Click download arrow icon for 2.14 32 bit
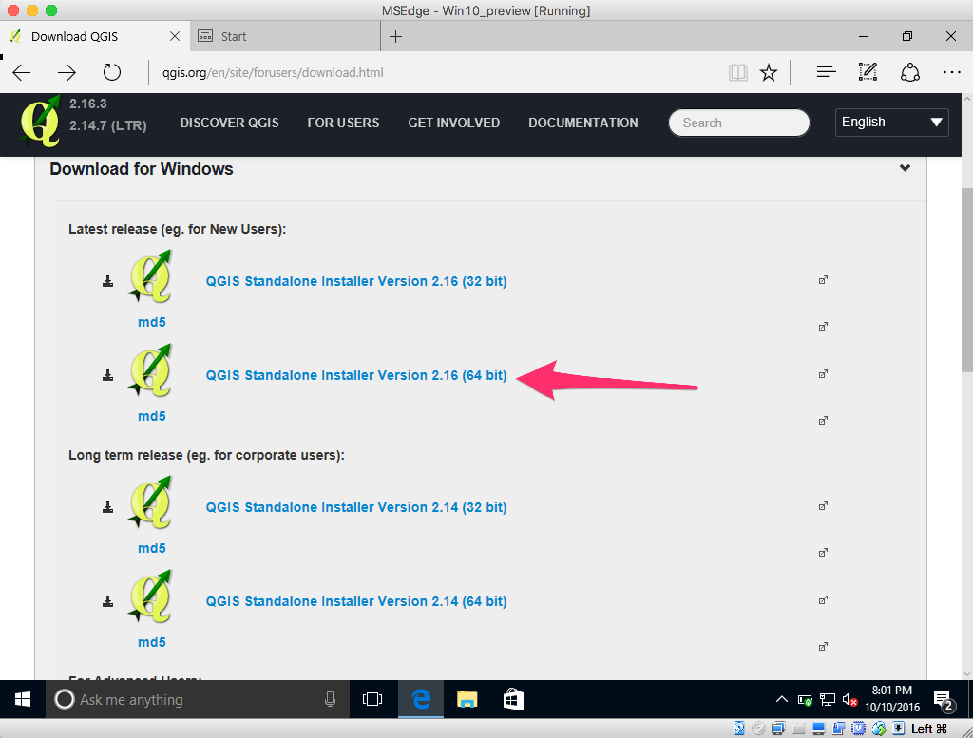This screenshot has width=973, height=738. point(108,507)
